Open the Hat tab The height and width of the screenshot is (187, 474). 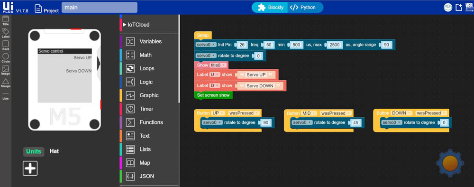54,151
